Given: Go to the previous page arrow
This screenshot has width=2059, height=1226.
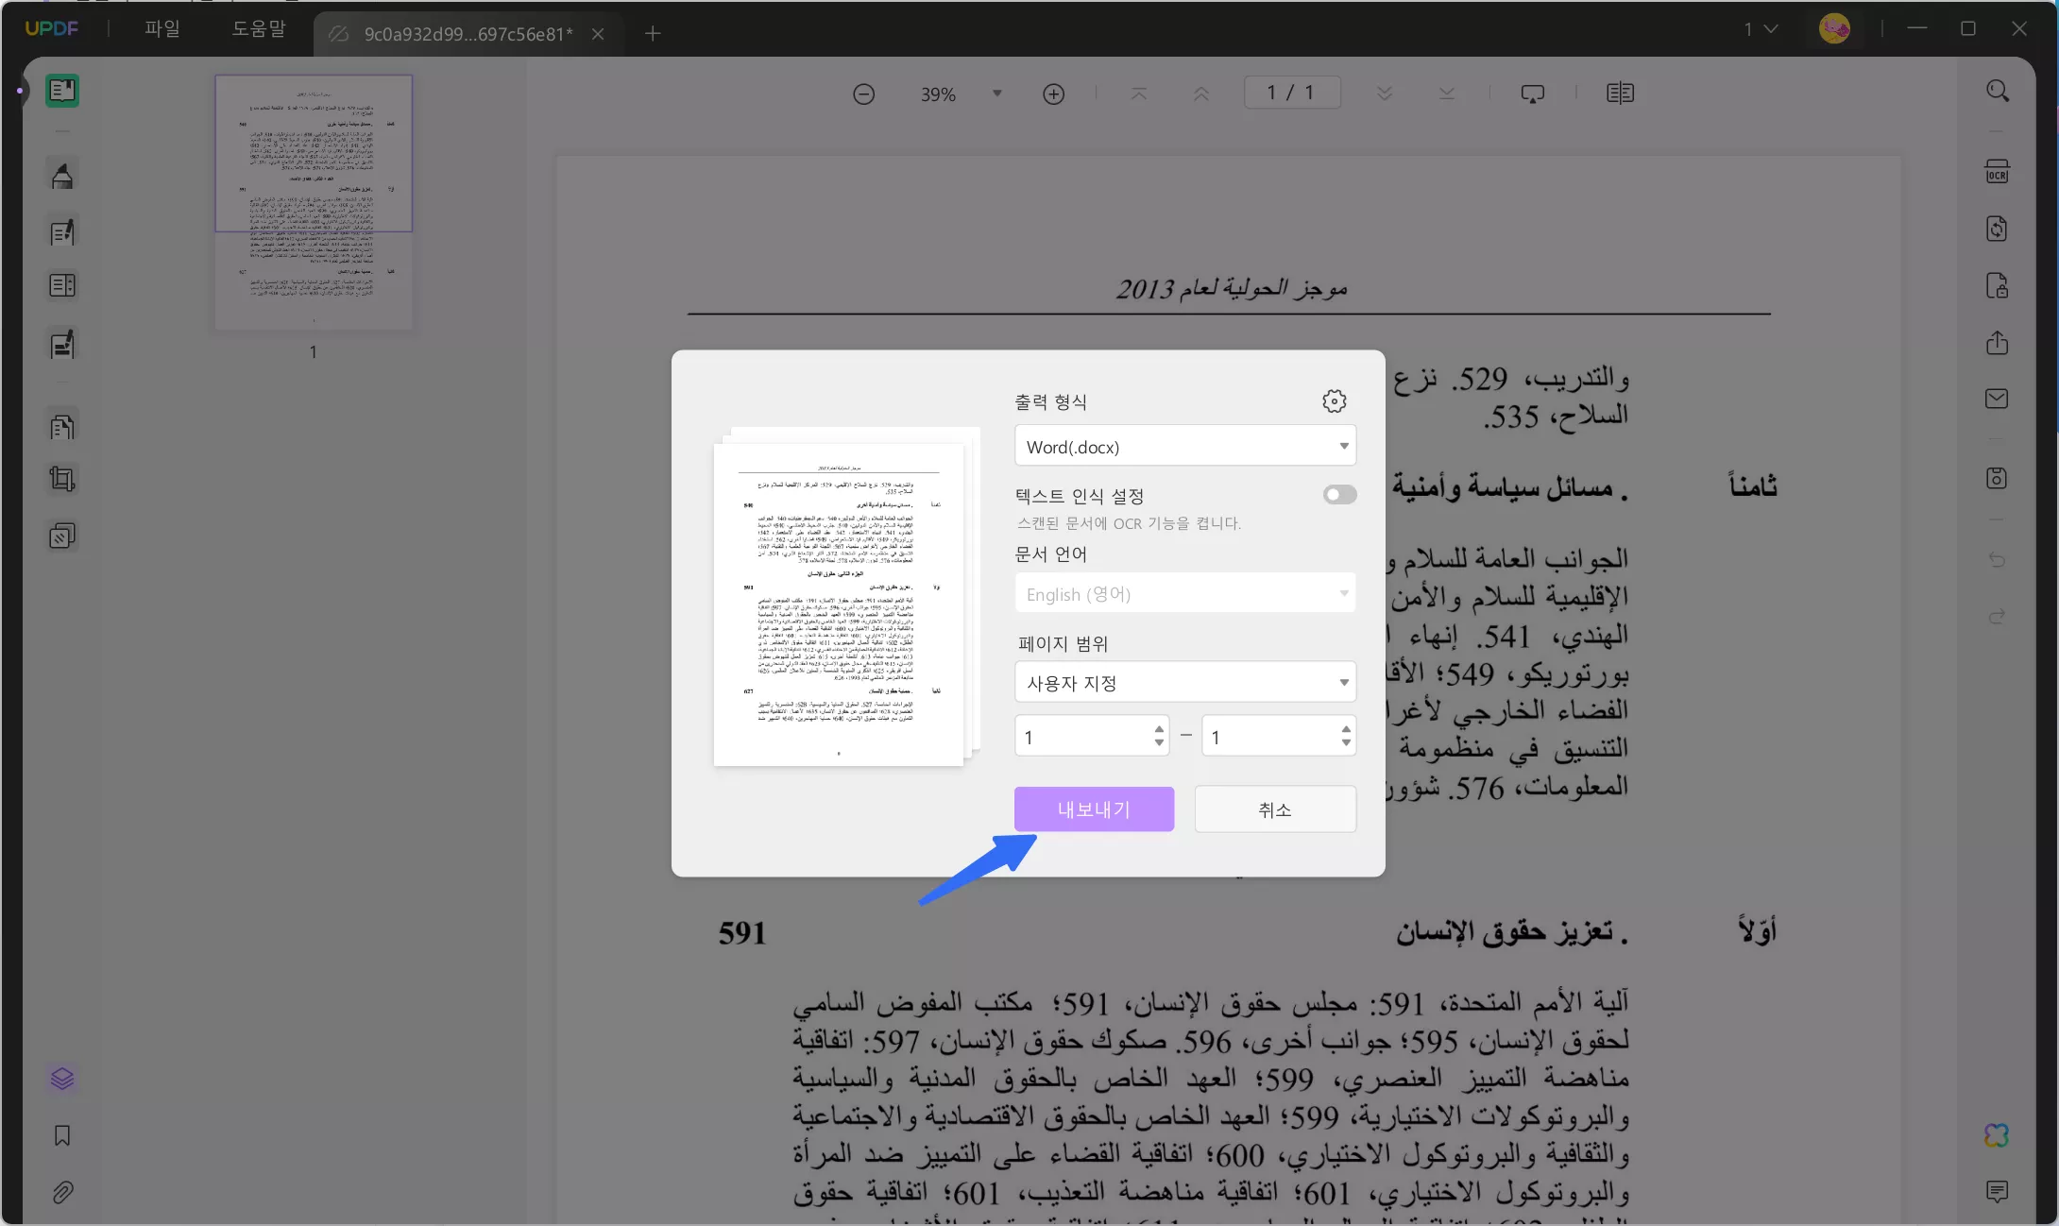Looking at the screenshot, I should pyautogui.click(x=1201, y=94).
